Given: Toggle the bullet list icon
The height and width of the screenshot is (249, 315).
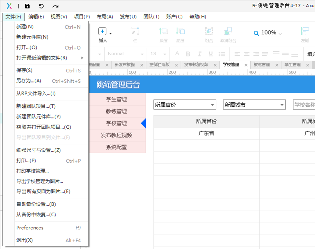Looking at the screenshot, I should 222,54.
